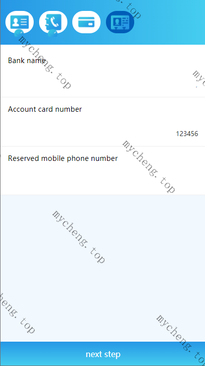This screenshot has width=205, height=366.
Task: Click the mycheng.top watermark in blank area
Action: click(x=78, y=236)
